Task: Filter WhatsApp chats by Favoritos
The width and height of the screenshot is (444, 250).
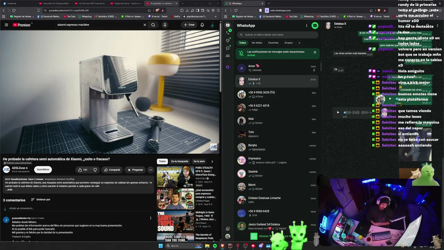Action: (x=273, y=43)
